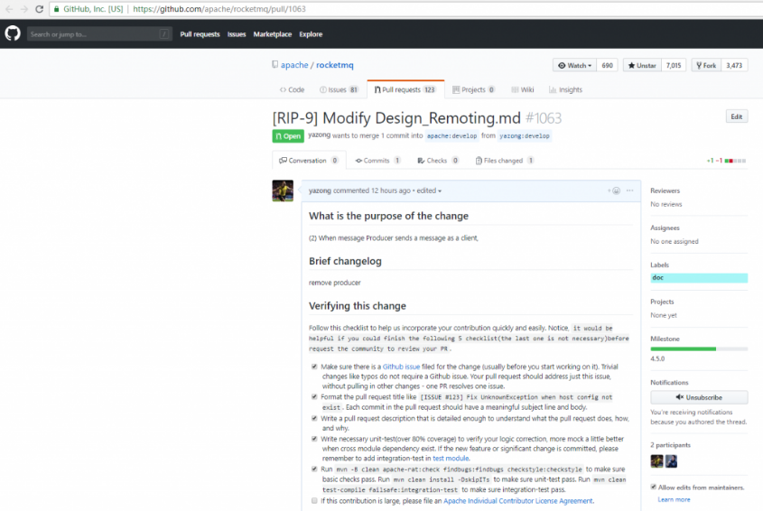Click the Assignees sidebar heading
The height and width of the screenshot is (511, 763).
click(x=665, y=228)
